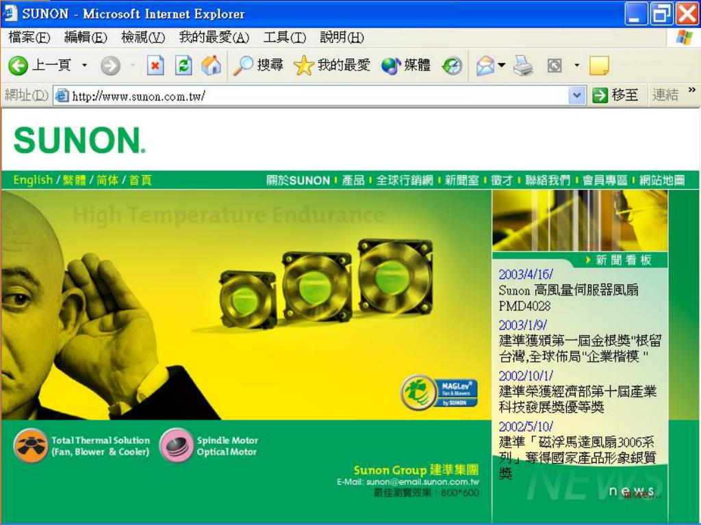The image size is (701, 525).
Task: Open 產品 products nav link
Action: [x=353, y=180]
